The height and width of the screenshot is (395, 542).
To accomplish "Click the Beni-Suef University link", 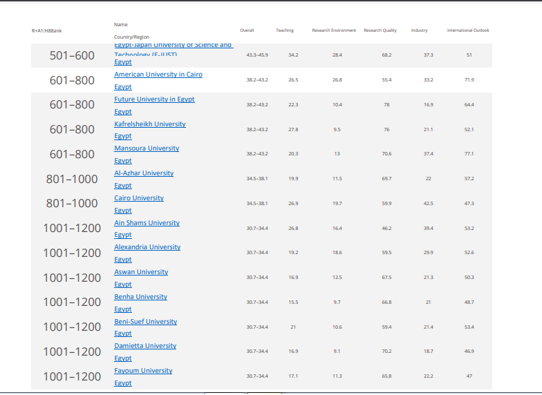I will click(145, 322).
